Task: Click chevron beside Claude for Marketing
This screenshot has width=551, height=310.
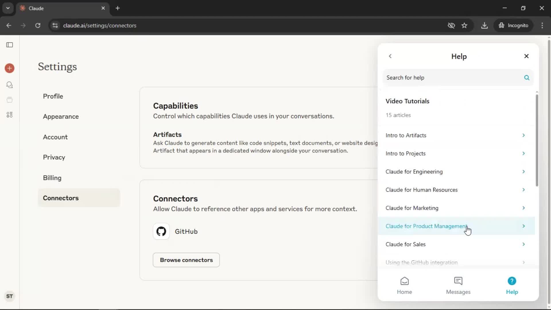Action: pyautogui.click(x=523, y=208)
